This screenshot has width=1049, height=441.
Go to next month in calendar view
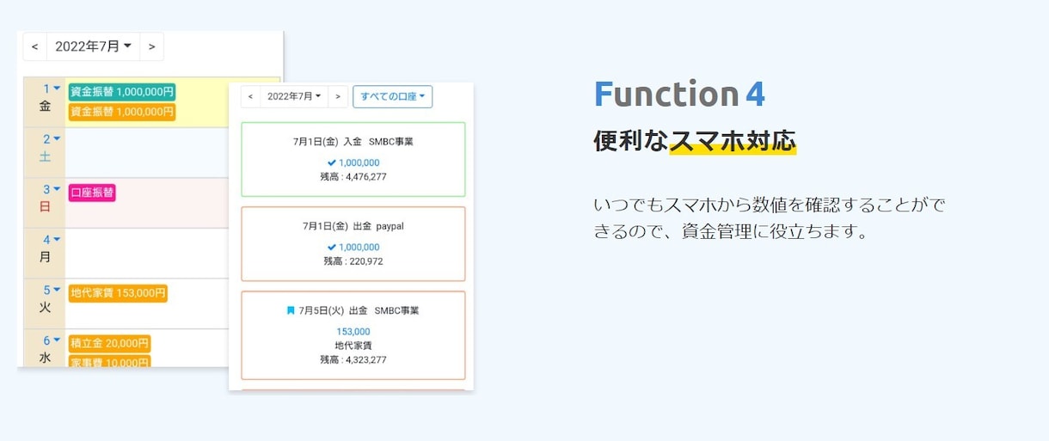(x=151, y=46)
